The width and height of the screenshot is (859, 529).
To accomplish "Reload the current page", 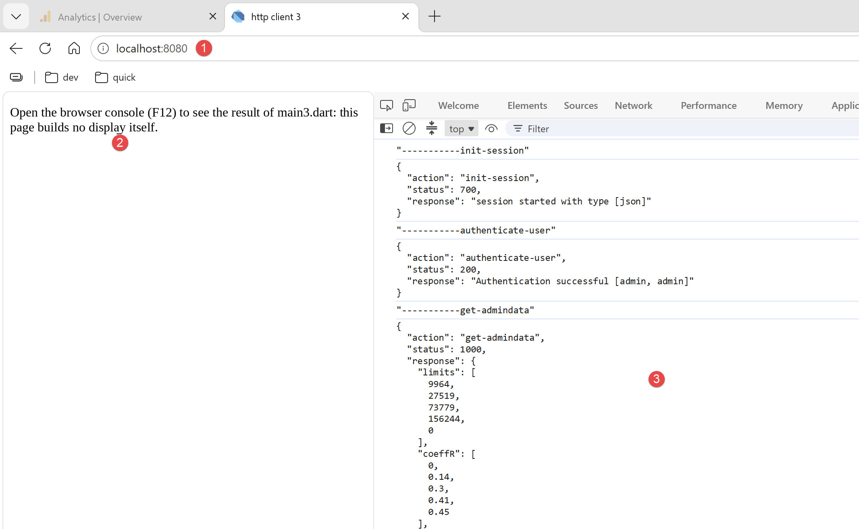I will coord(45,48).
